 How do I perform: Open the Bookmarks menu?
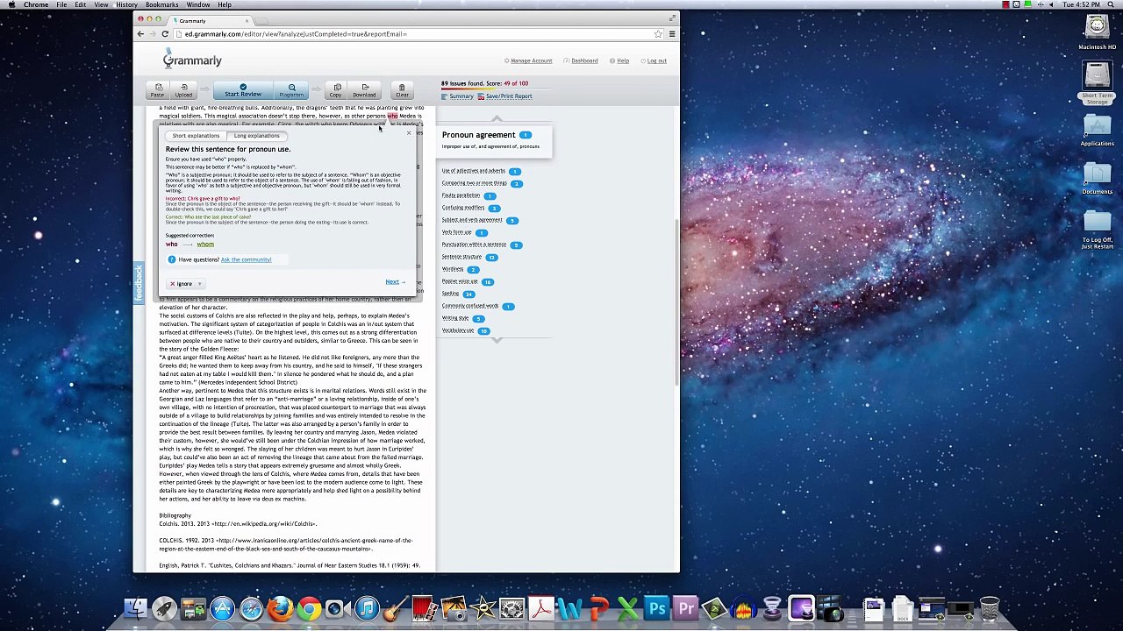tap(161, 5)
